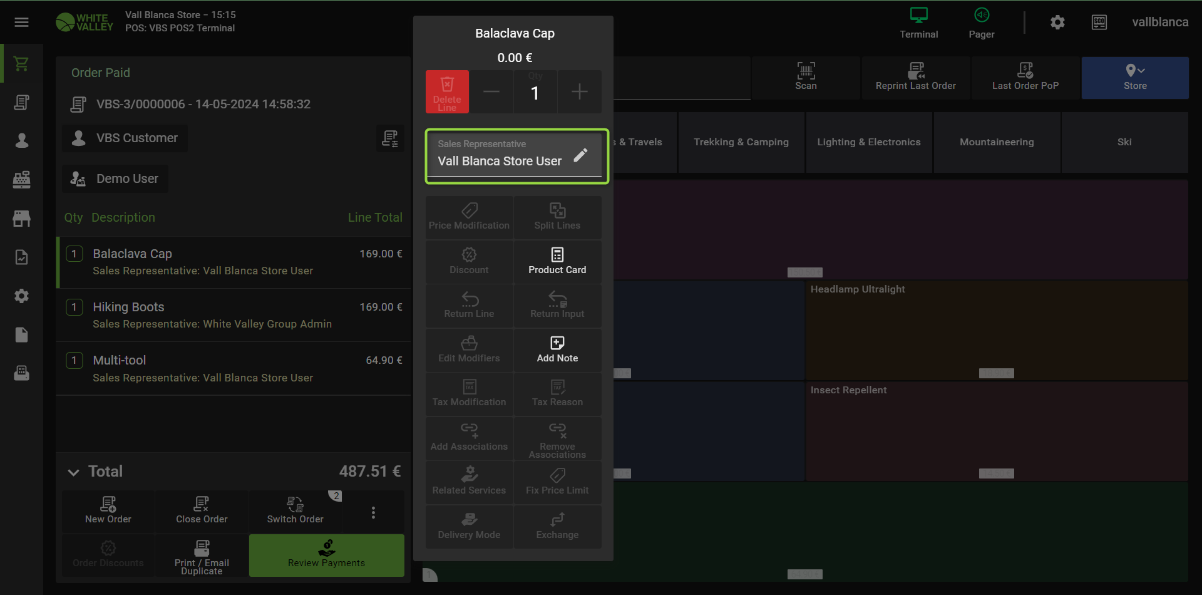Open the shopping cart sidebar icon

tap(21, 63)
